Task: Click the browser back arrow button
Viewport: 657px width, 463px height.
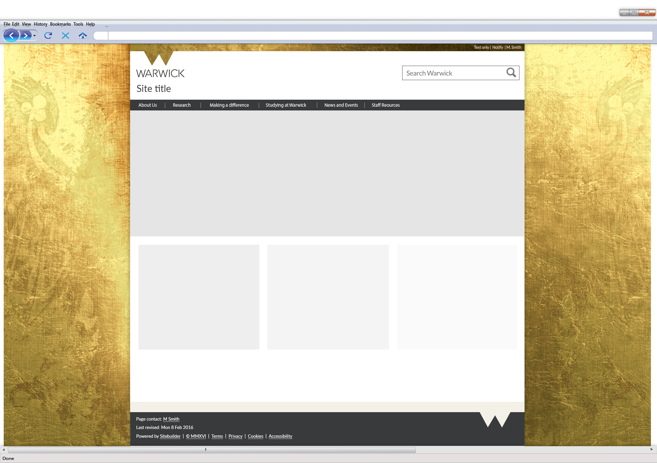Action: [x=11, y=35]
